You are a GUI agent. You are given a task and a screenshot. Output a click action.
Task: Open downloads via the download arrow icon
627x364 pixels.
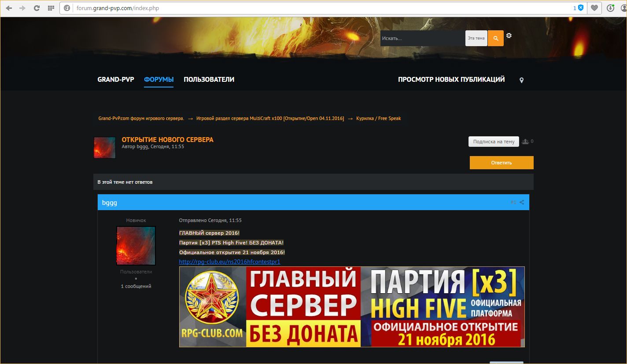611,8
